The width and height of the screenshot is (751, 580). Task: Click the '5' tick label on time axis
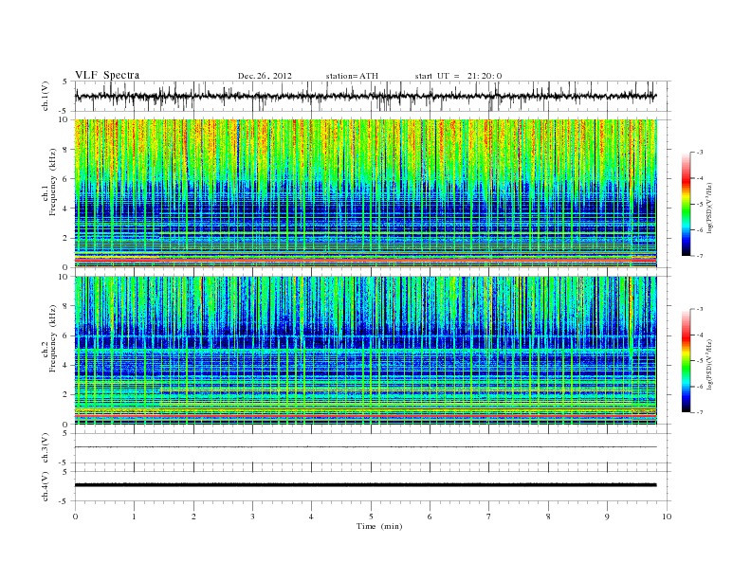pyautogui.click(x=371, y=517)
